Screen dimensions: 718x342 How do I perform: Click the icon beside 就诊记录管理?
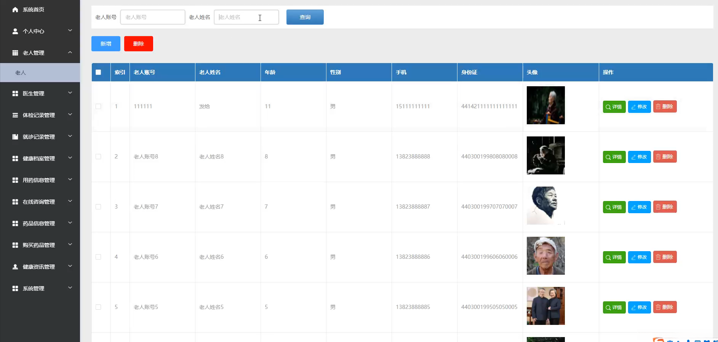pyautogui.click(x=15, y=137)
